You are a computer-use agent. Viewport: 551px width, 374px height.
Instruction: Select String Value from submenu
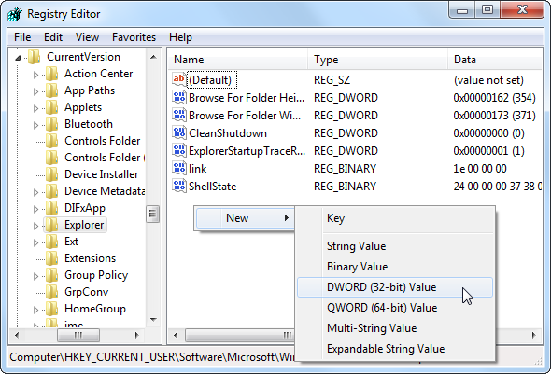395,246
